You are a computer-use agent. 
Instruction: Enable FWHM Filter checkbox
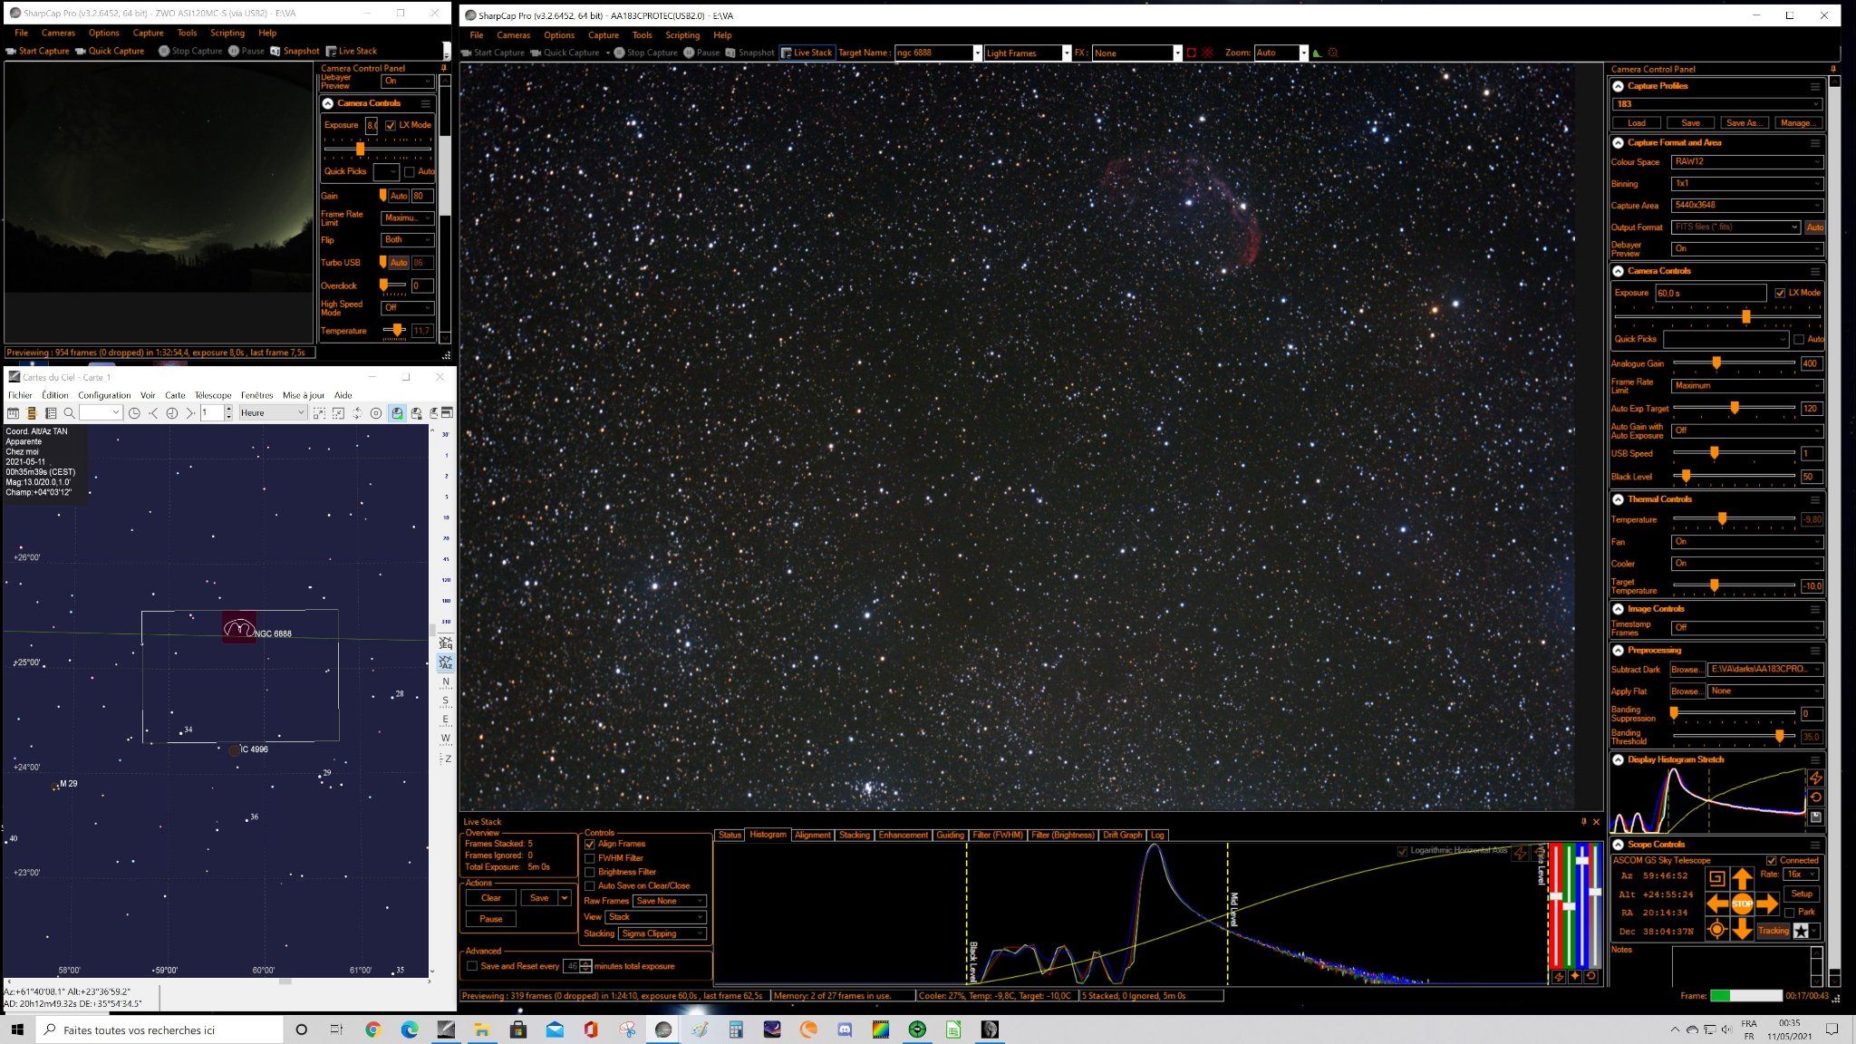590,858
